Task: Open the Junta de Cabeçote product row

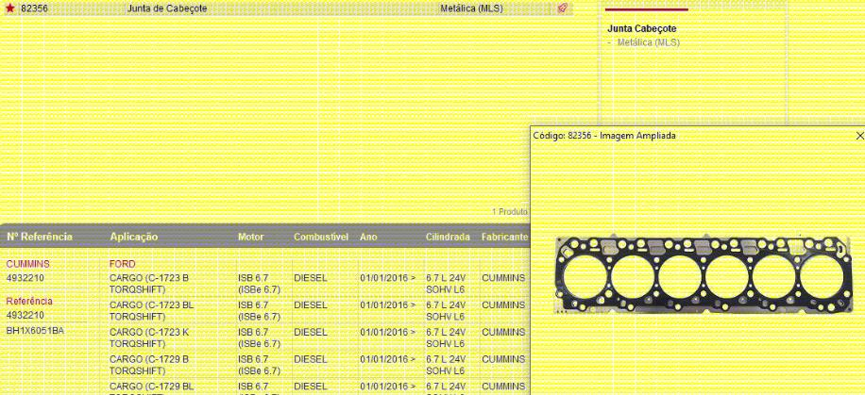Action: [x=167, y=8]
